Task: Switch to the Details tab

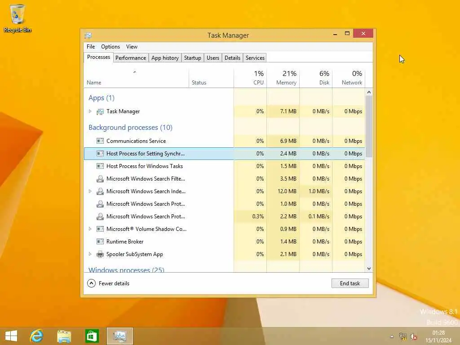Action: pyautogui.click(x=232, y=58)
